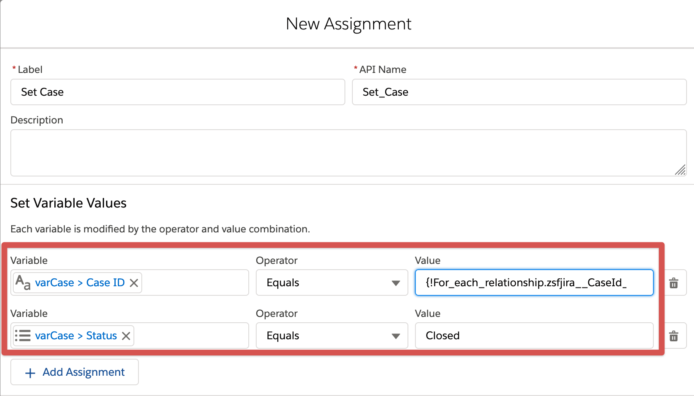Remove the varCase > Case ID pill
This screenshot has height=396, width=694.
pos(134,283)
